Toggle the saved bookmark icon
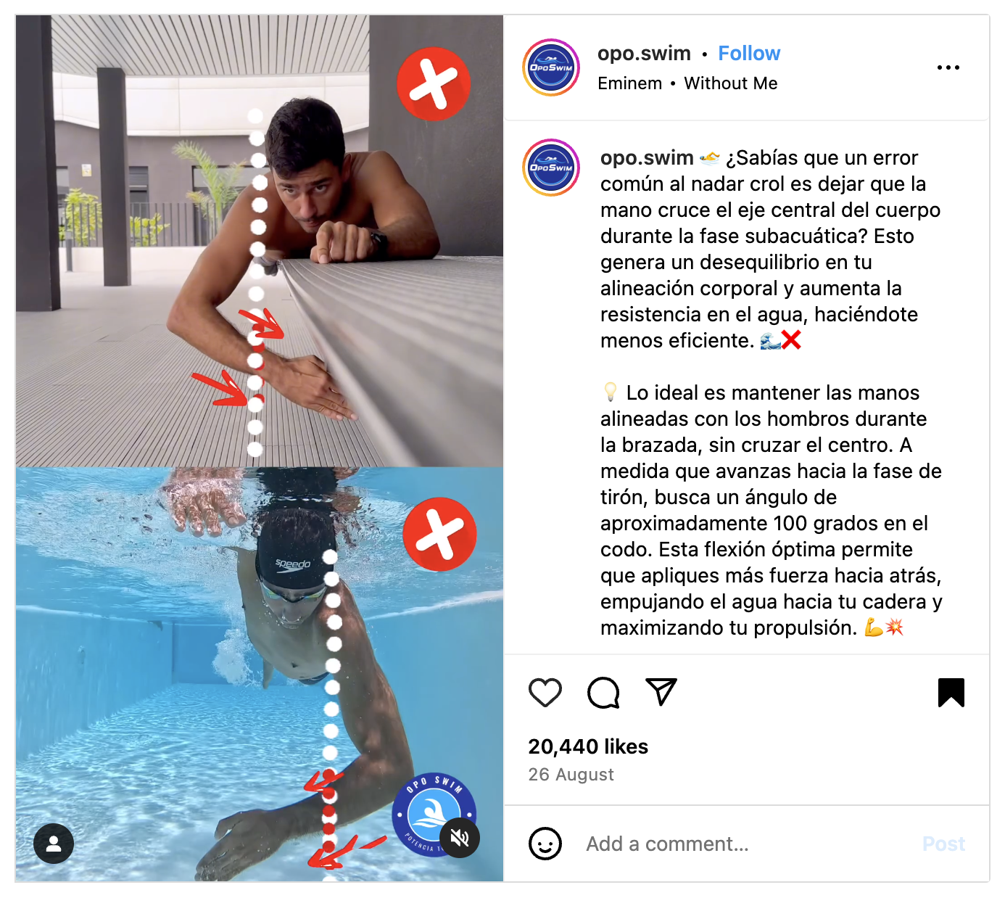The image size is (1005, 898). pyautogui.click(x=951, y=693)
